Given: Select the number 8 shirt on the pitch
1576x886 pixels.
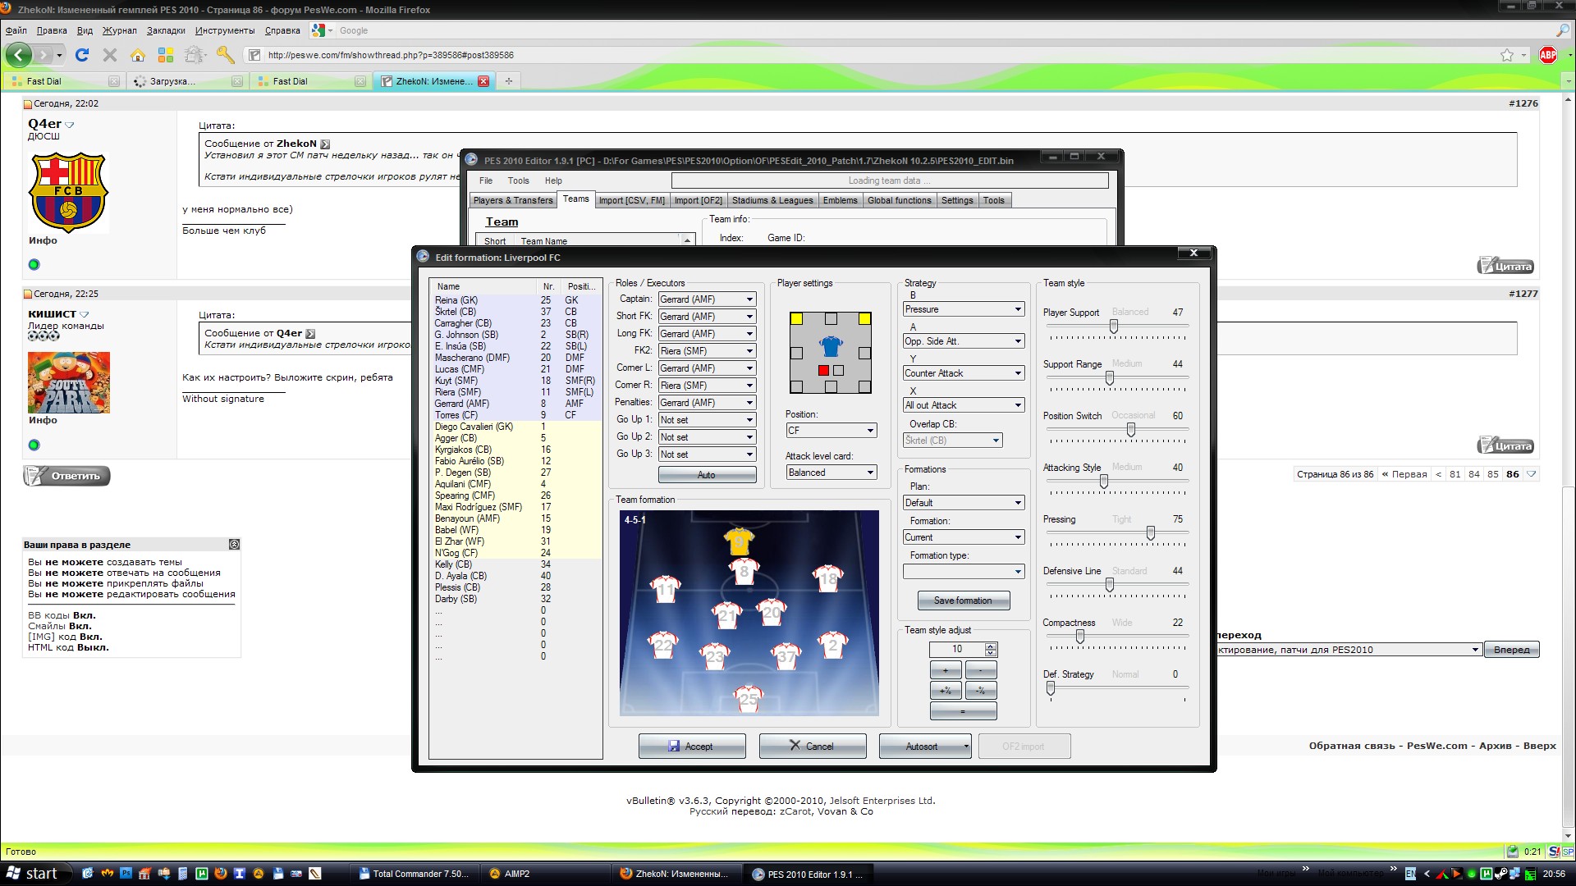Looking at the screenshot, I should [x=744, y=571].
